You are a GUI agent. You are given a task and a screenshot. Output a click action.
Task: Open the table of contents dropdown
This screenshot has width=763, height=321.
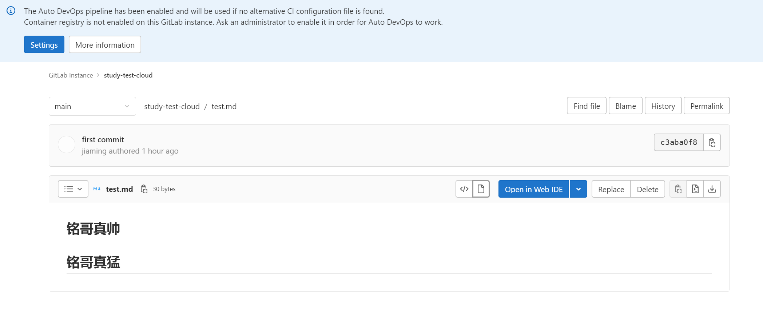point(73,189)
